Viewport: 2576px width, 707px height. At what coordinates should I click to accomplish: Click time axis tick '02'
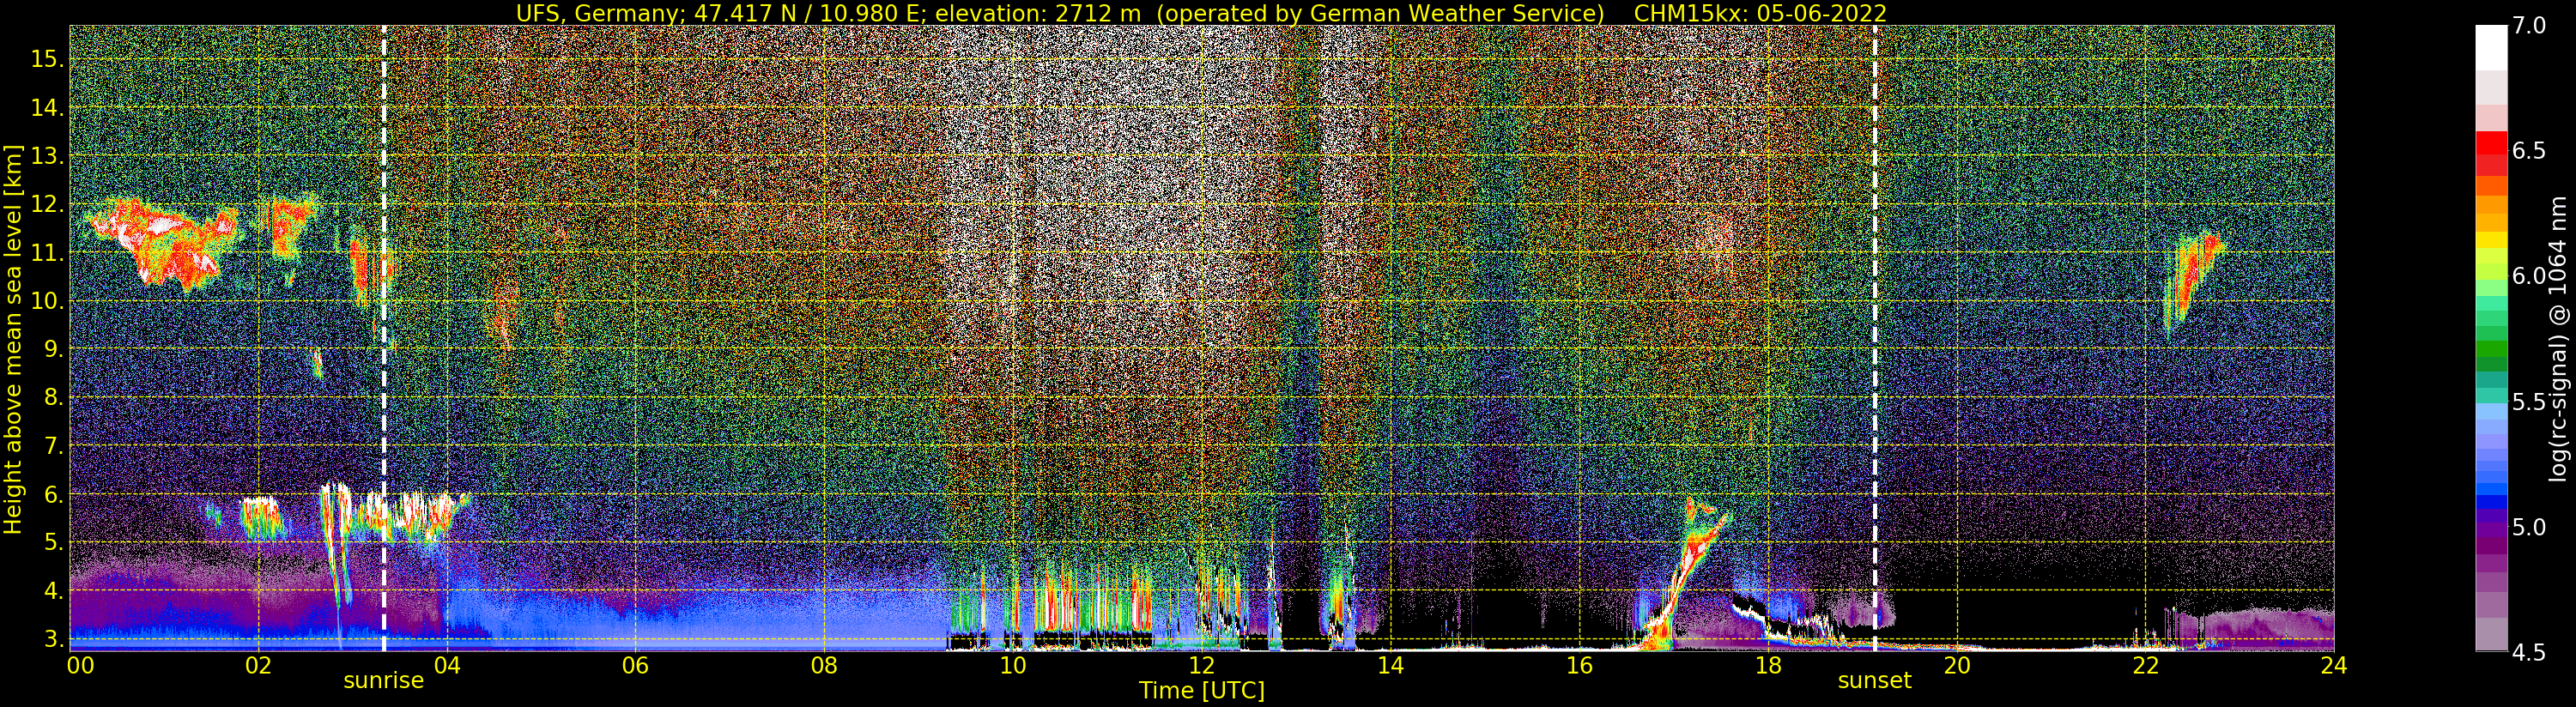[x=258, y=666]
